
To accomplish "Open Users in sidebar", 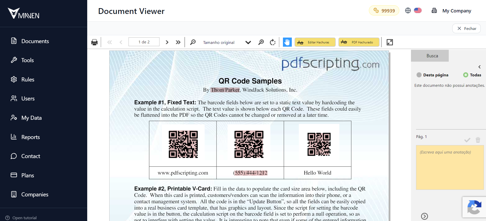I will 28,98.
